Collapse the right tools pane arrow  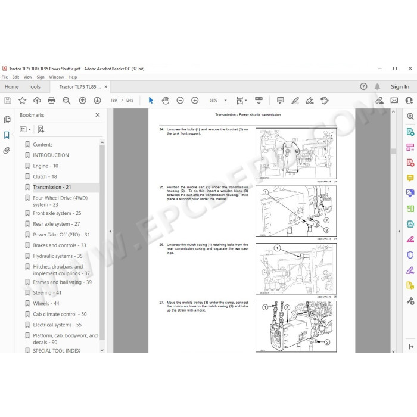(x=399, y=231)
